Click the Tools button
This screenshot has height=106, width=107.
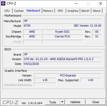(53, 102)
